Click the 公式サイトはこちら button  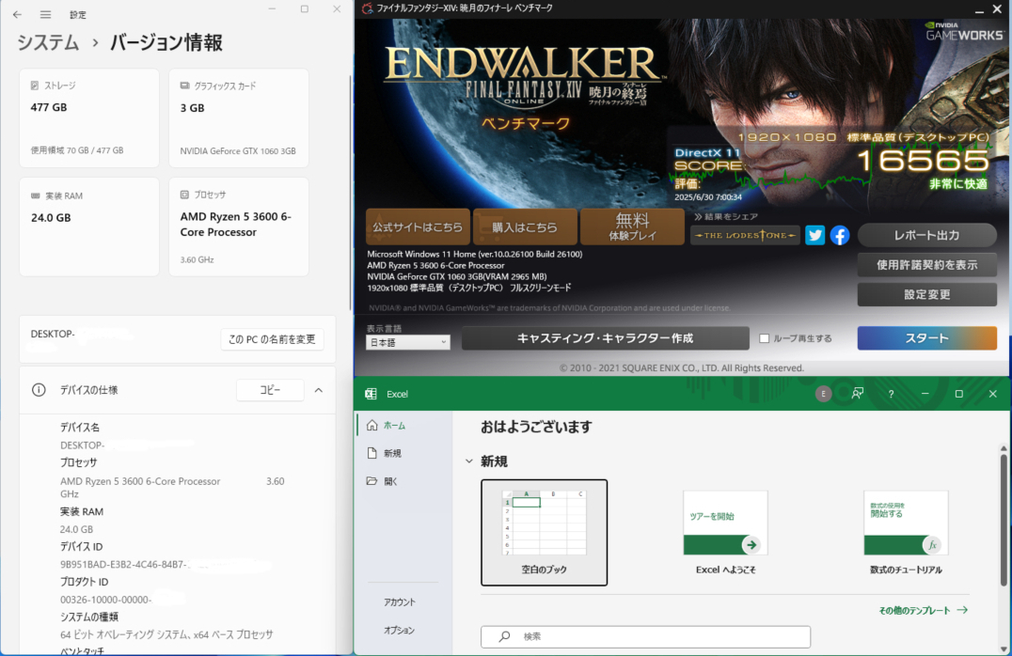click(x=418, y=226)
